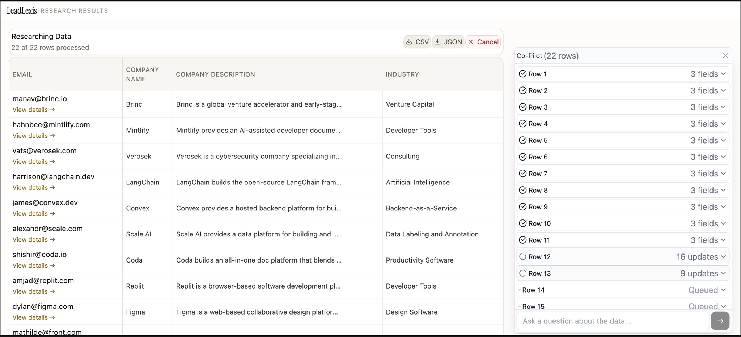Select 'Data Labeling and Annotation' industry cell
The width and height of the screenshot is (741, 337).
(443, 234)
